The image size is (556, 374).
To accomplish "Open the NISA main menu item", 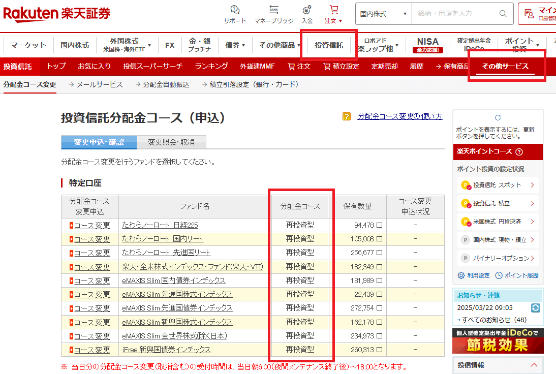I will coord(427,45).
